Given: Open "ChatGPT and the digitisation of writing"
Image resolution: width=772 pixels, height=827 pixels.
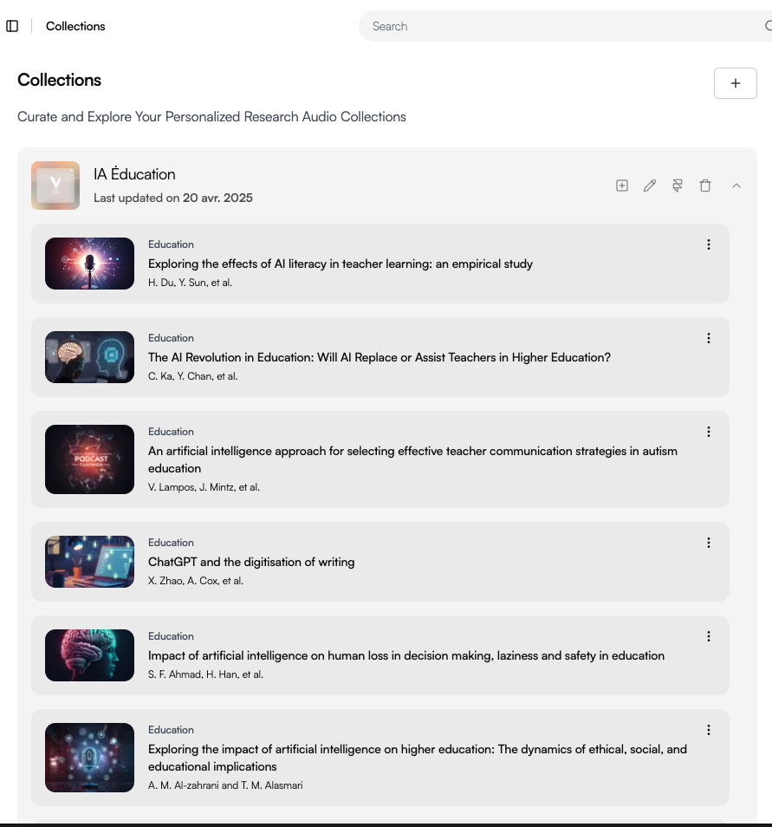Looking at the screenshot, I should [251, 562].
